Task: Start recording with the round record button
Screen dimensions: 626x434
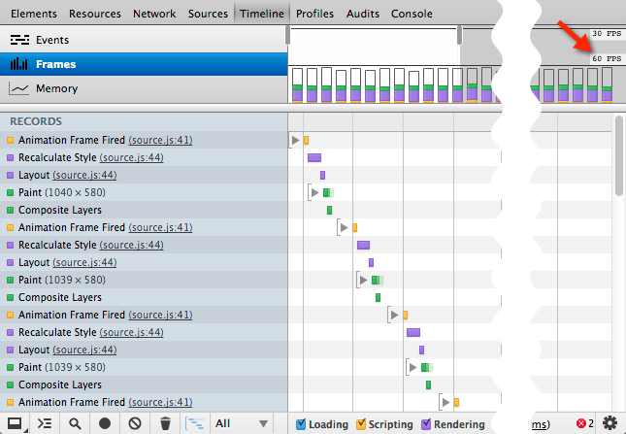Action: 105,423
